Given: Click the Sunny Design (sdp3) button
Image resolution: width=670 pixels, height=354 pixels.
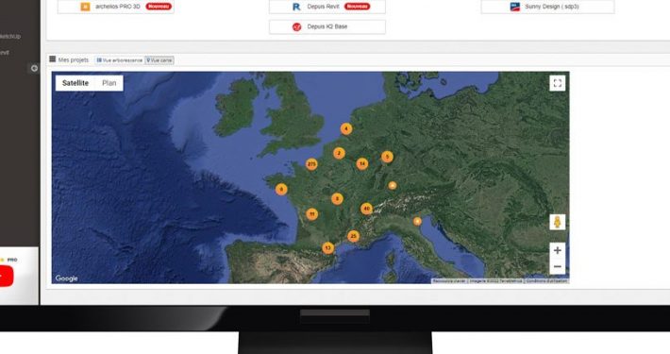Looking at the screenshot, I should coord(547,7).
